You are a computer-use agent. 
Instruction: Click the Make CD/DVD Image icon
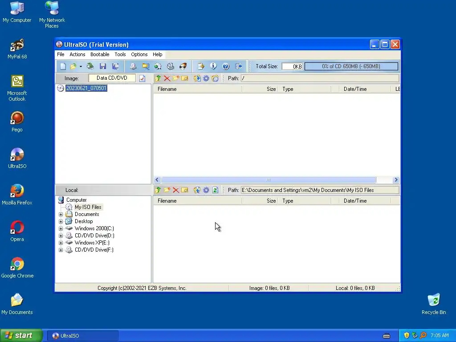133,66
